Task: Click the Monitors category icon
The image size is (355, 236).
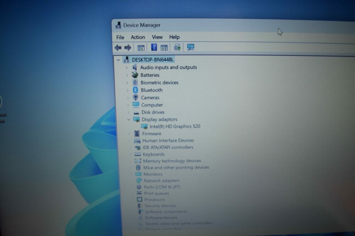Action: pos(138,174)
